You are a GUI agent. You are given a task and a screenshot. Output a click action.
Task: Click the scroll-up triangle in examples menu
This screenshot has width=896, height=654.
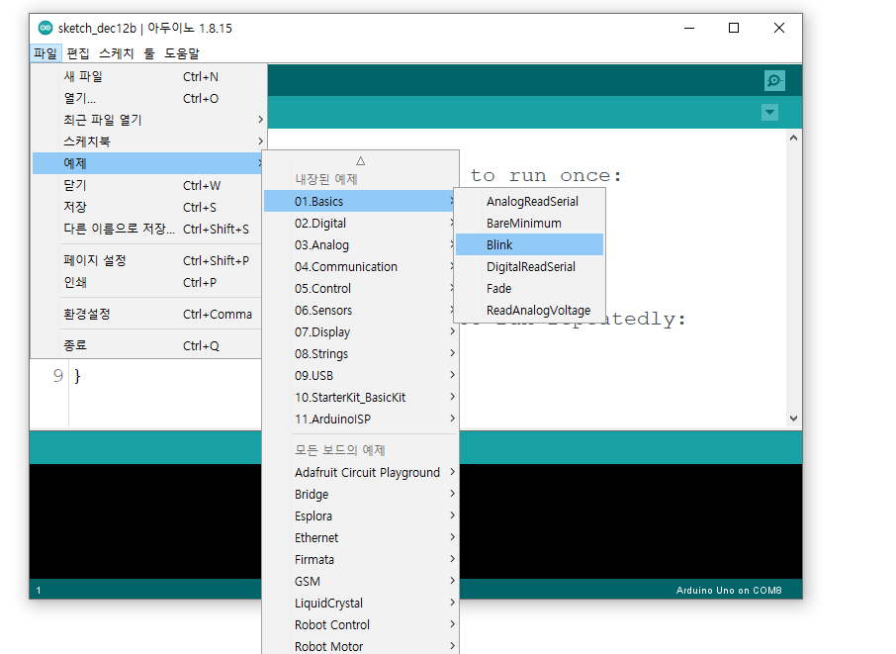point(361,161)
